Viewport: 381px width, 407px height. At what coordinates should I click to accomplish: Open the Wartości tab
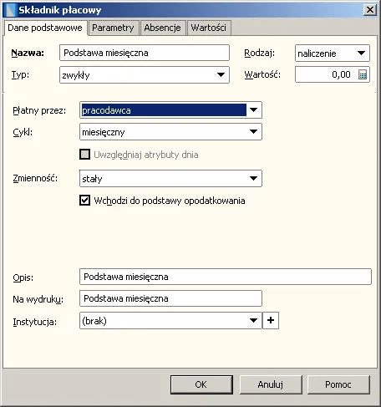coord(209,28)
